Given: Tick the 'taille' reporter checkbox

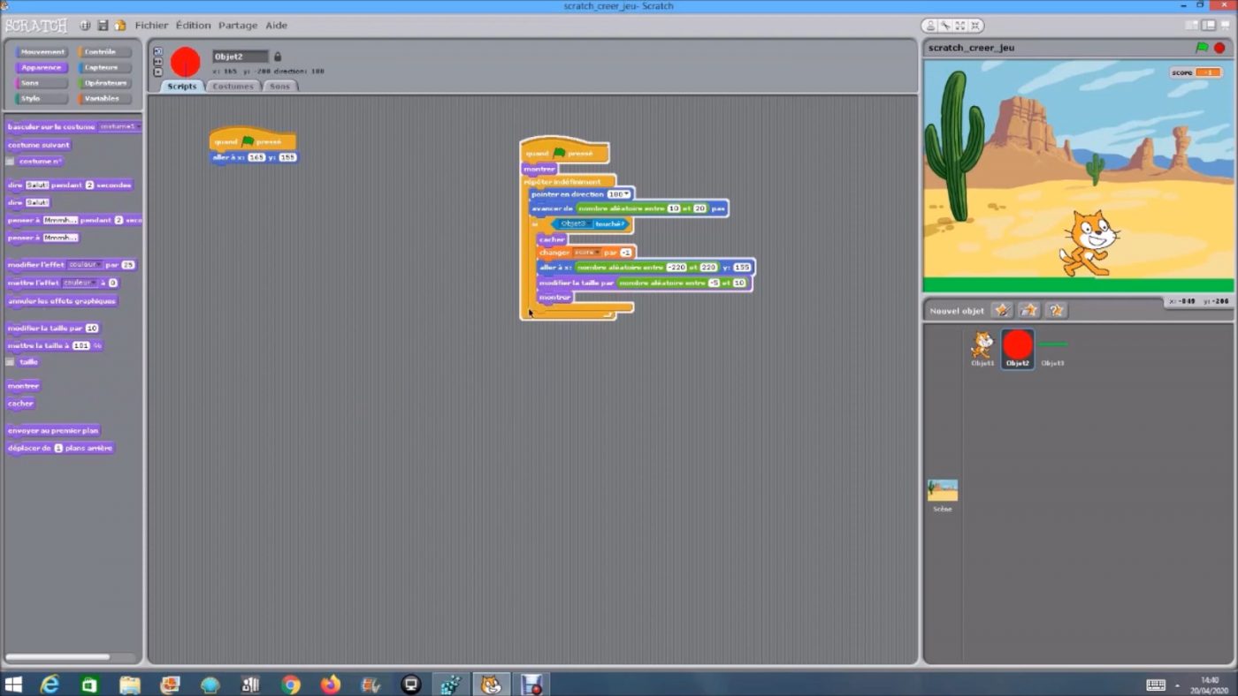Looking at the screenshot, I should coord(11,362).
